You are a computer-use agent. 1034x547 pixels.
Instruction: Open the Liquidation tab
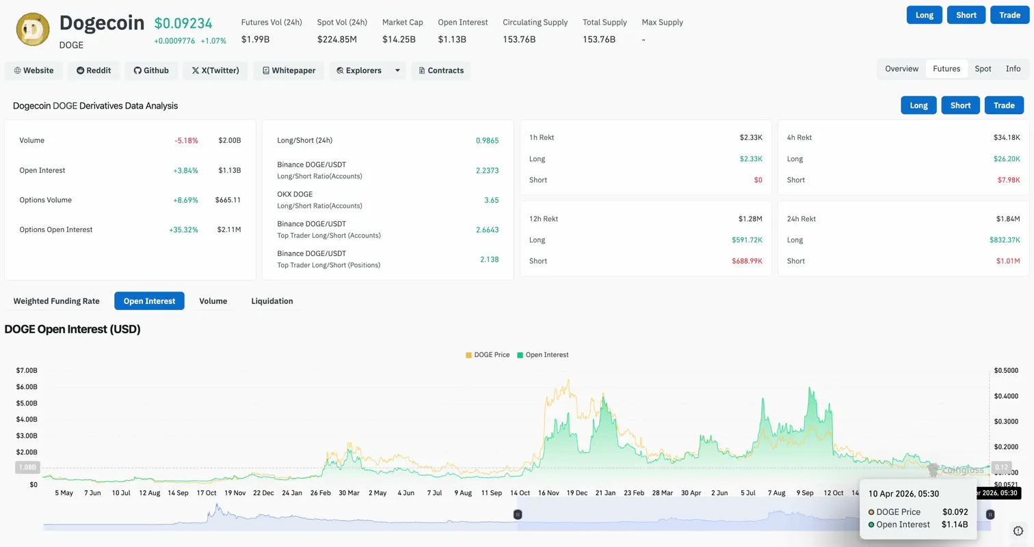pyautogui.click(x=271, y=300)
